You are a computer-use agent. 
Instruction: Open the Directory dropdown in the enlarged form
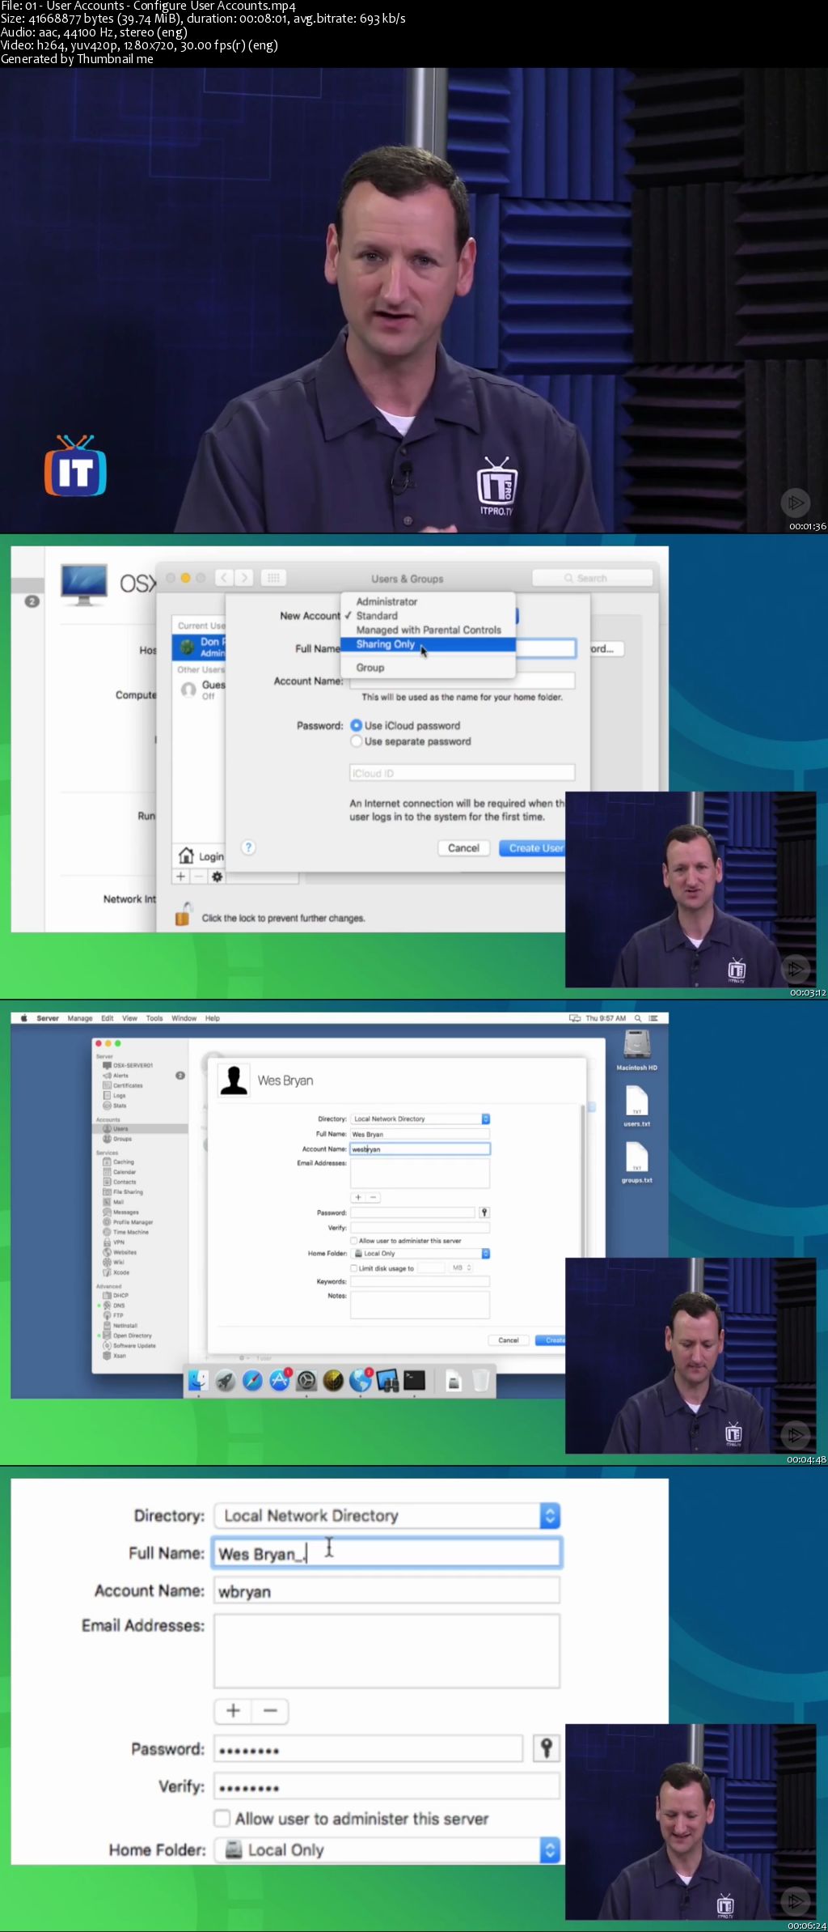point(387,1515)
